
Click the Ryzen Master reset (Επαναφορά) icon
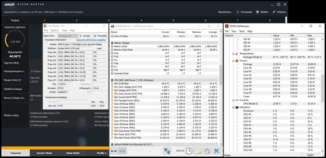[x=238, y=12]
